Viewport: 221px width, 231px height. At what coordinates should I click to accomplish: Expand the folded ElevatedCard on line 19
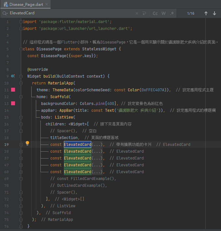pos(21,145)
